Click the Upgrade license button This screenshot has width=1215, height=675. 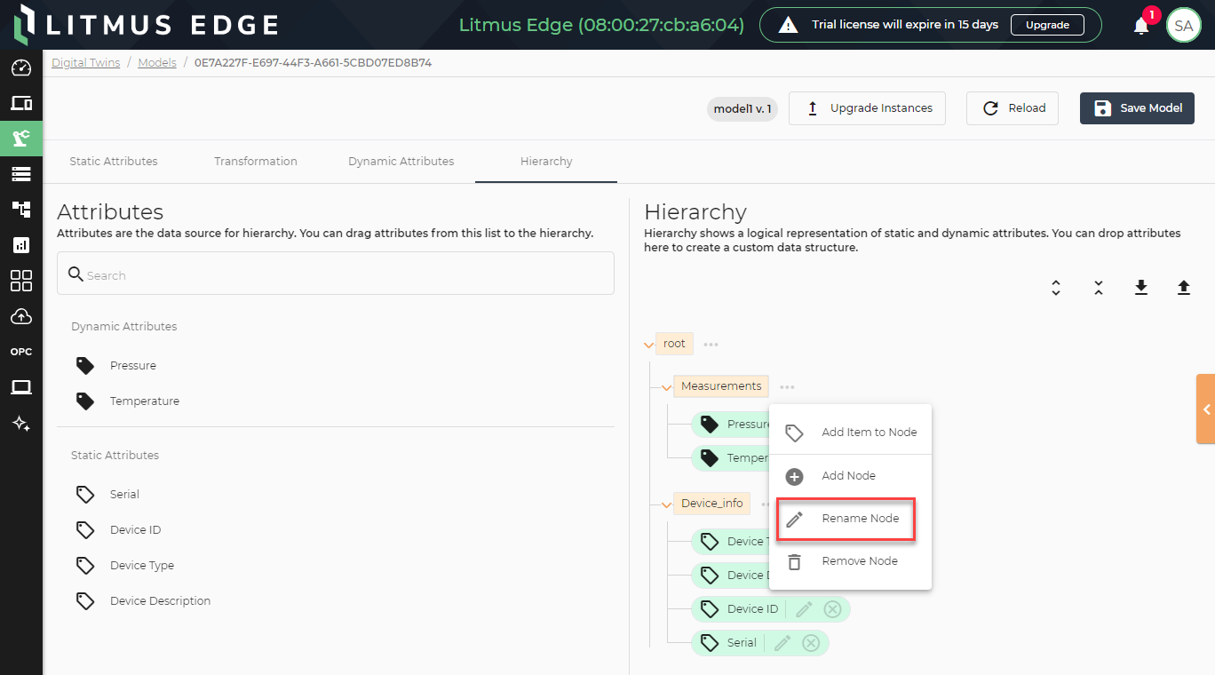[1047, 24]
